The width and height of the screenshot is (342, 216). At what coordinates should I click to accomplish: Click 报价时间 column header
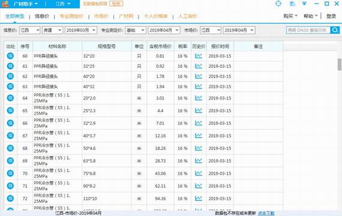click(220, 46)
